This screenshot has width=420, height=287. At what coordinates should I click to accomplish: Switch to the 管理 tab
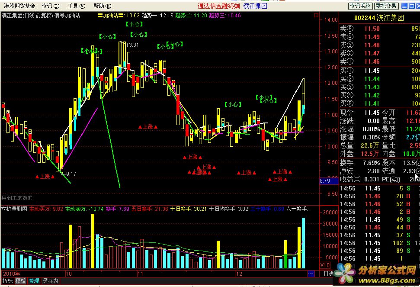(34, 281)
